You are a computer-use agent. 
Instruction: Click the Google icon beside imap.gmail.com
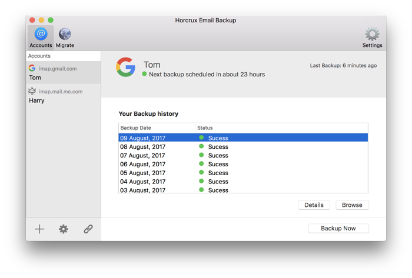[32, 68]
